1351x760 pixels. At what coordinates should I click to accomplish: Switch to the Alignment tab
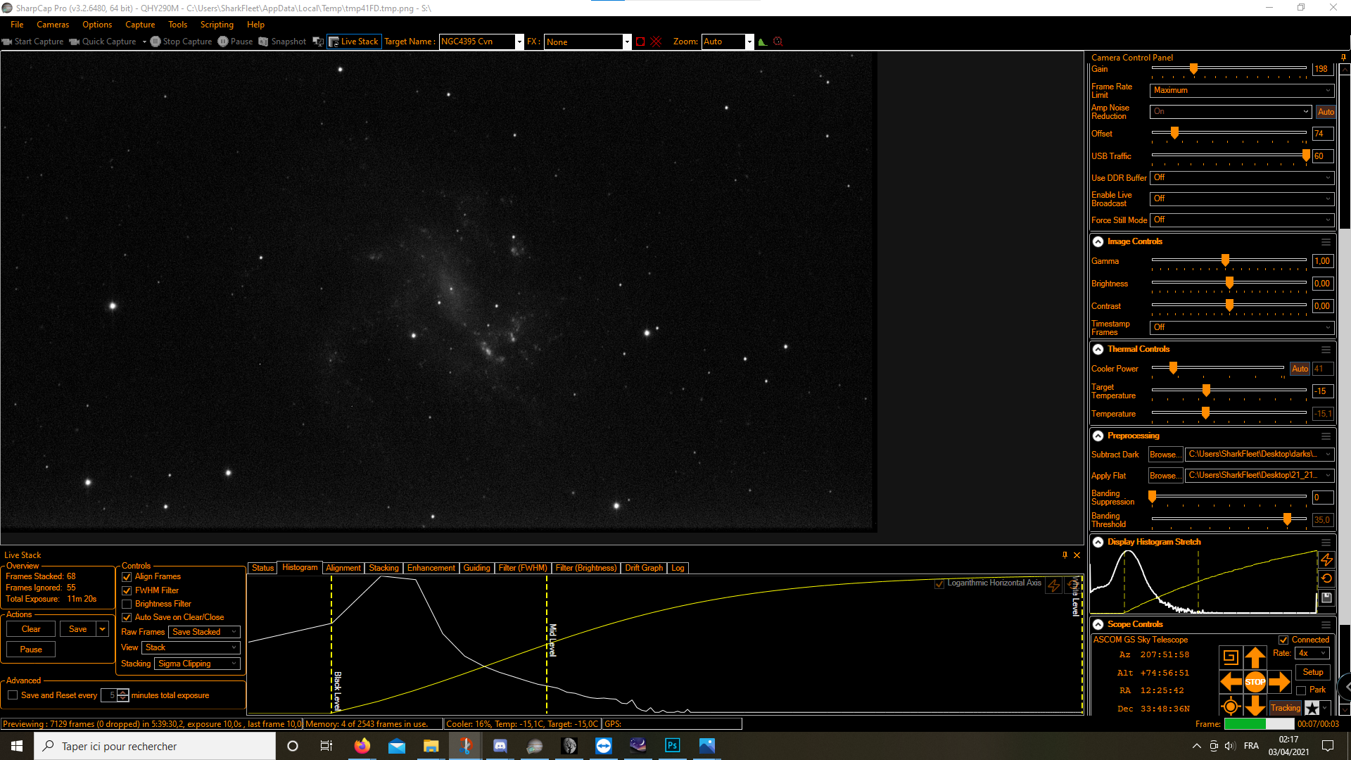(343, 568)
